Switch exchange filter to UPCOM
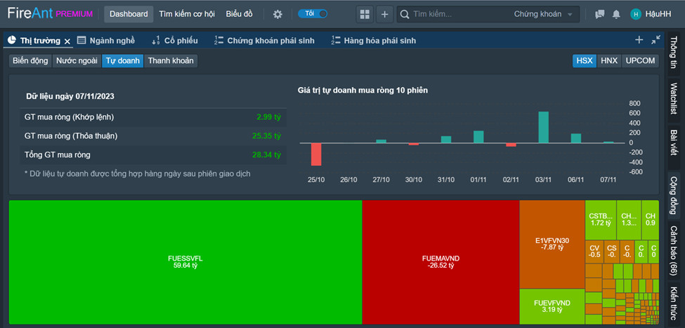The width and height of the screenshot is (685, 328). pyautogui.click(x=639, y=61)
